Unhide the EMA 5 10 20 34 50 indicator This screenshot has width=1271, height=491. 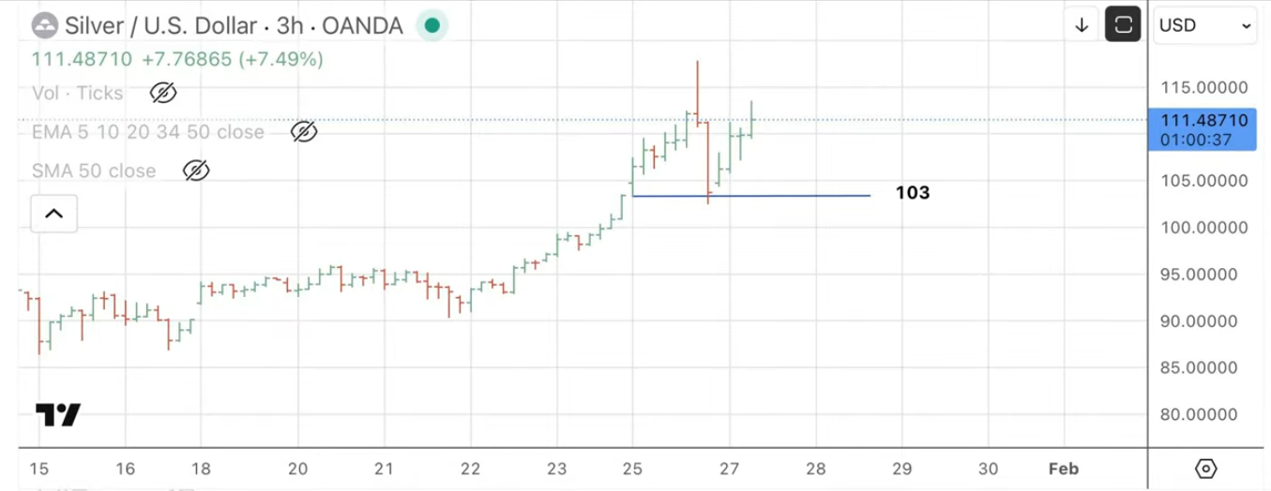tap(303, 132)
